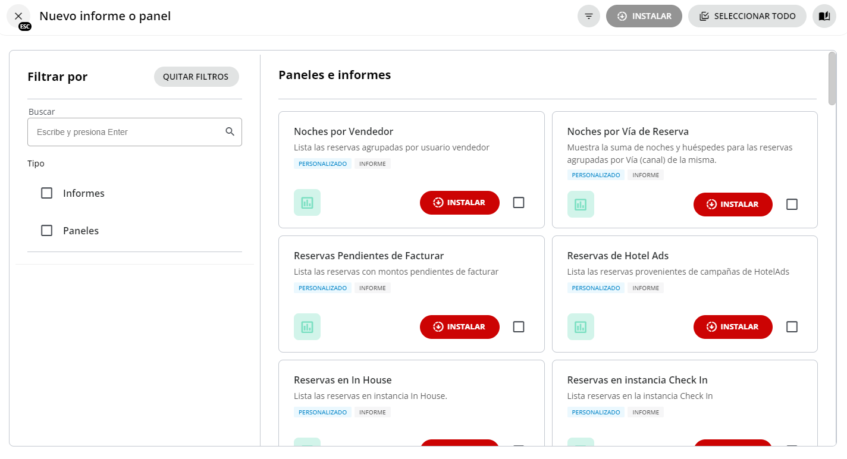This screenshot has height=459, width=847.
Task: Close the Nuevo informe o panel view
Action: [18, 16]
